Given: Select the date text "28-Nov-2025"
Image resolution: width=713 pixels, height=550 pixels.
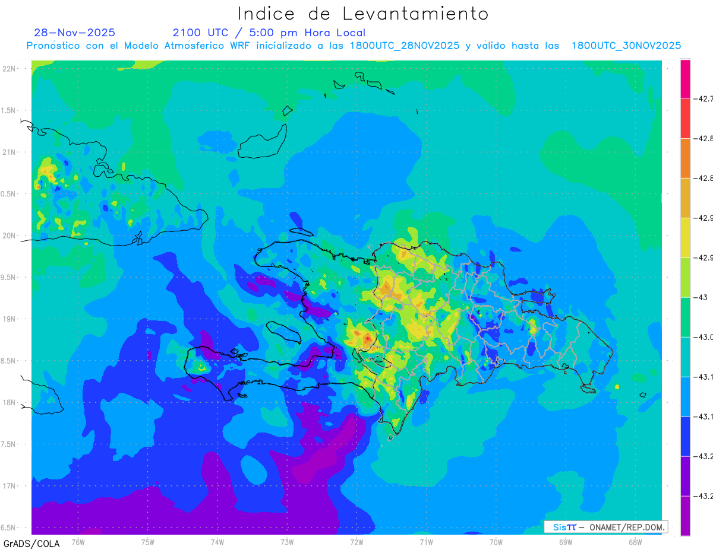Looking at the screenshot, I should pyautogui.click(x=75, y=33).
